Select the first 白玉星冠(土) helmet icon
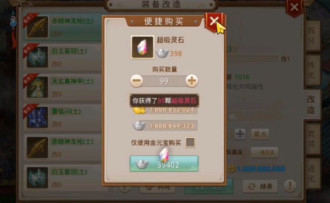This screenshot has height=203, width=330. (37, 57)
